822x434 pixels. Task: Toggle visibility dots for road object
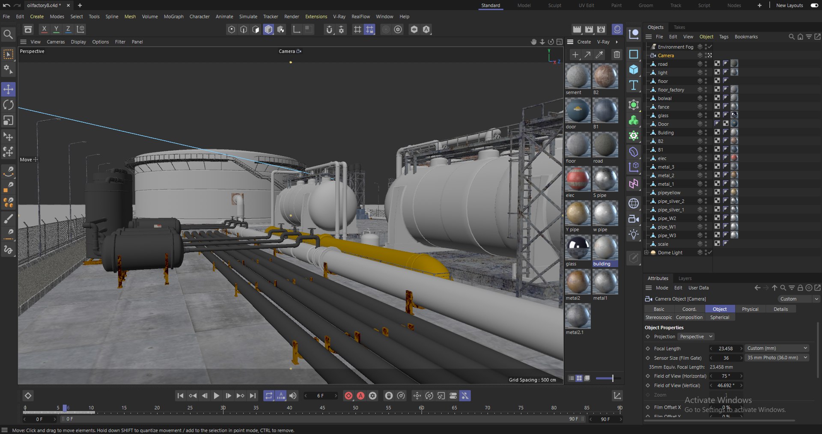tap(706, 64)
